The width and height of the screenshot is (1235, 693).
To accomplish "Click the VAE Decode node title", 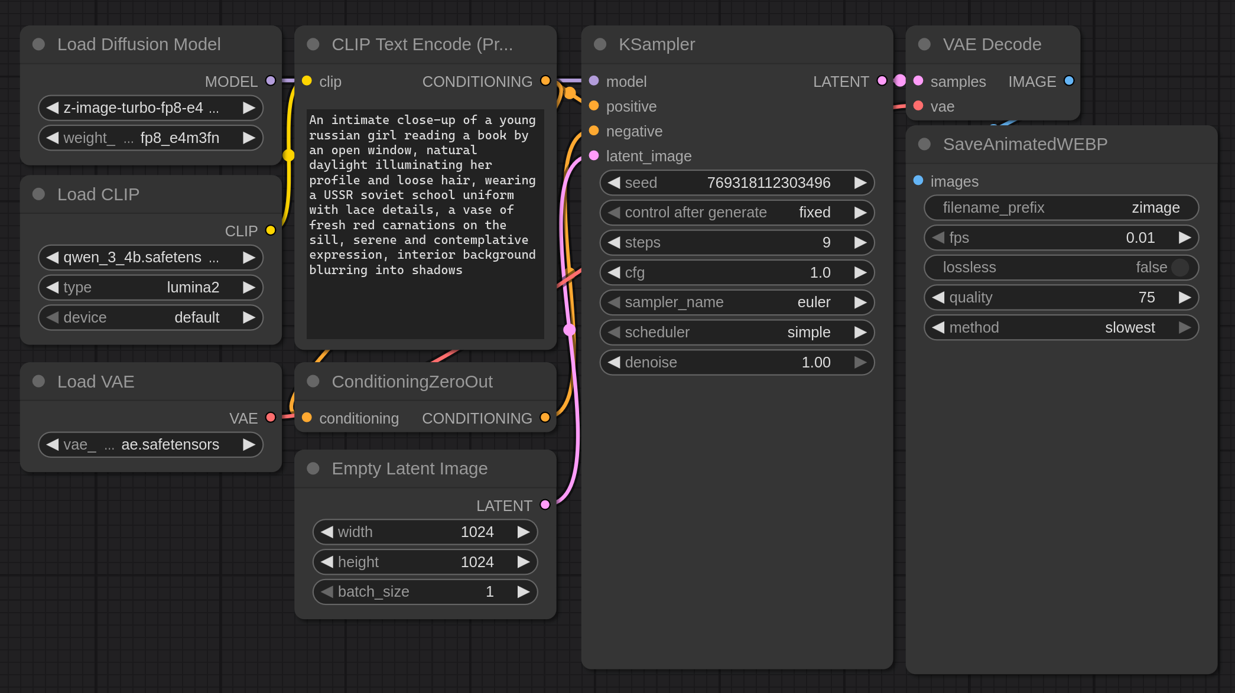I will [x=992, y=44].
